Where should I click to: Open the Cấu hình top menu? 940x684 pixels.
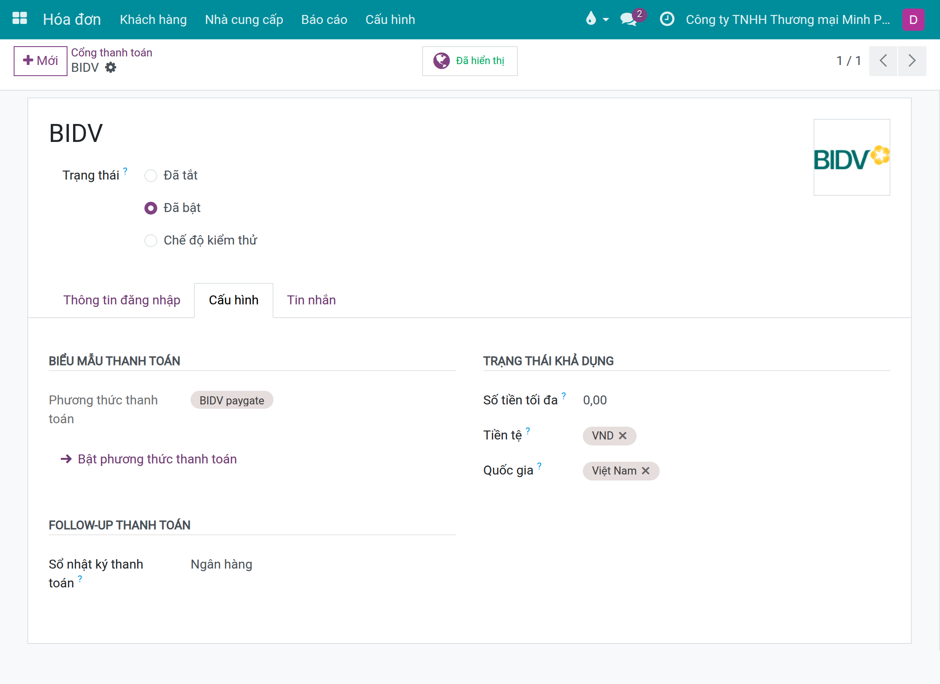(x=390, y=20)
